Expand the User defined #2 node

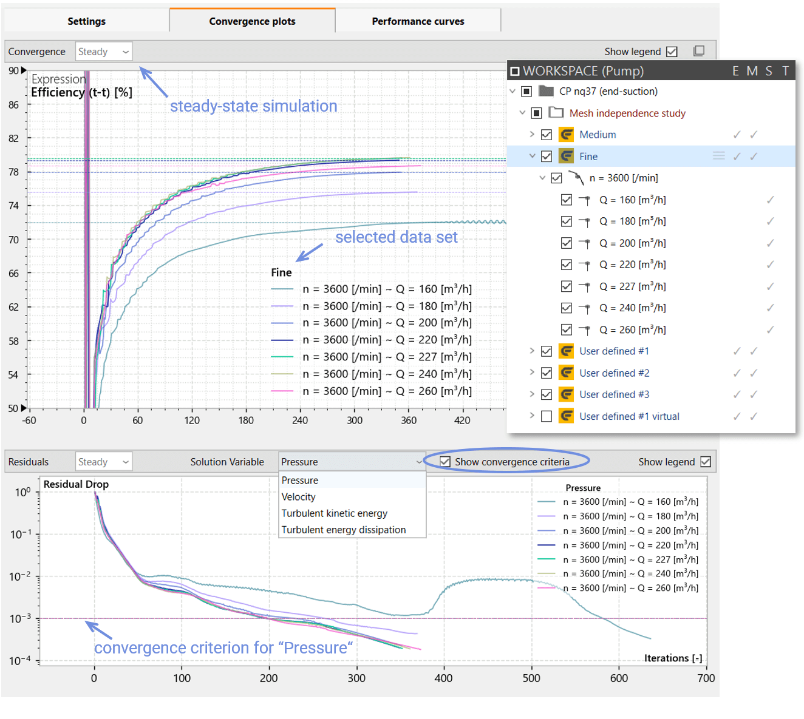532,373
